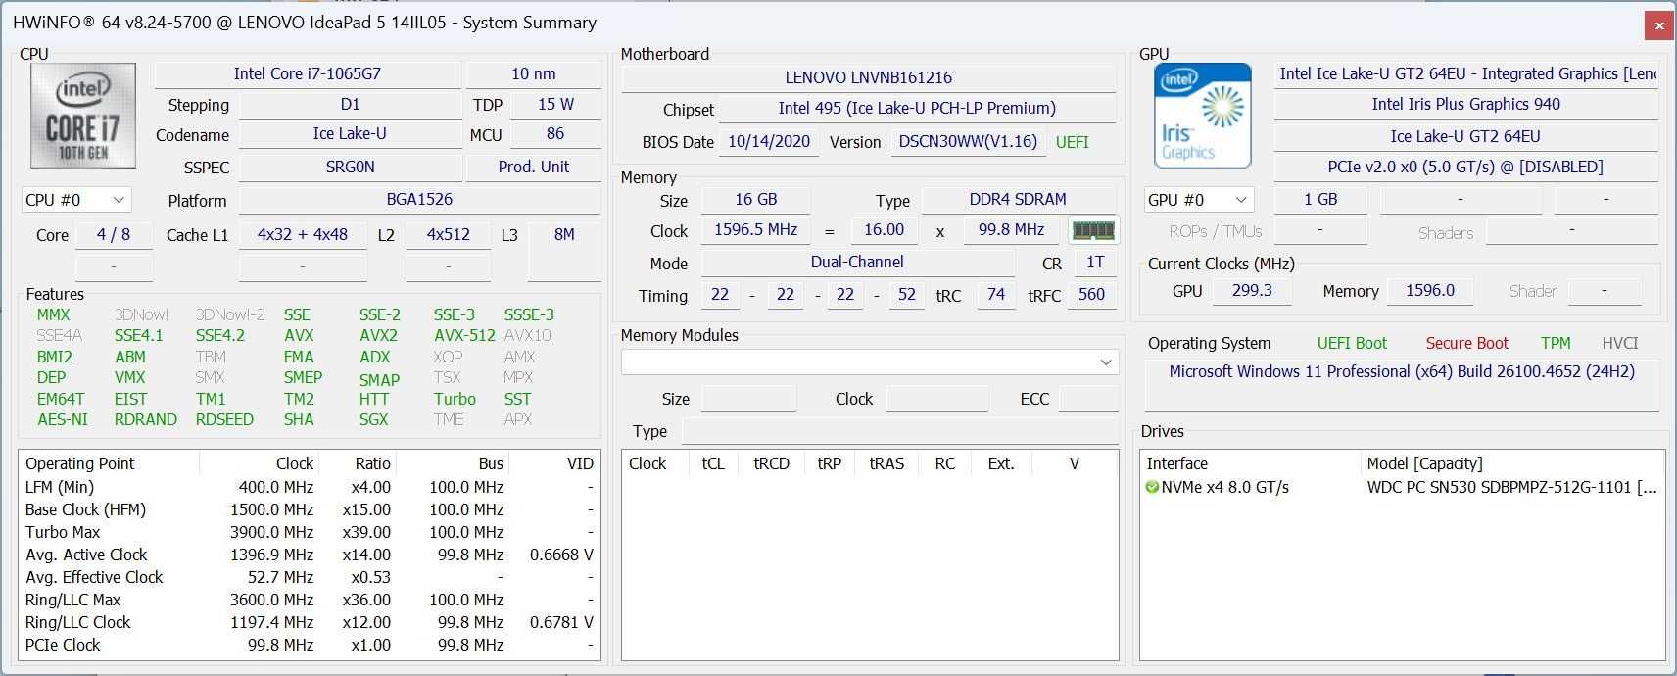The height and width of the screenshot is (676, 1677).
Task: Select the Ring/LLC Clock row
Action: coord(310,622)
